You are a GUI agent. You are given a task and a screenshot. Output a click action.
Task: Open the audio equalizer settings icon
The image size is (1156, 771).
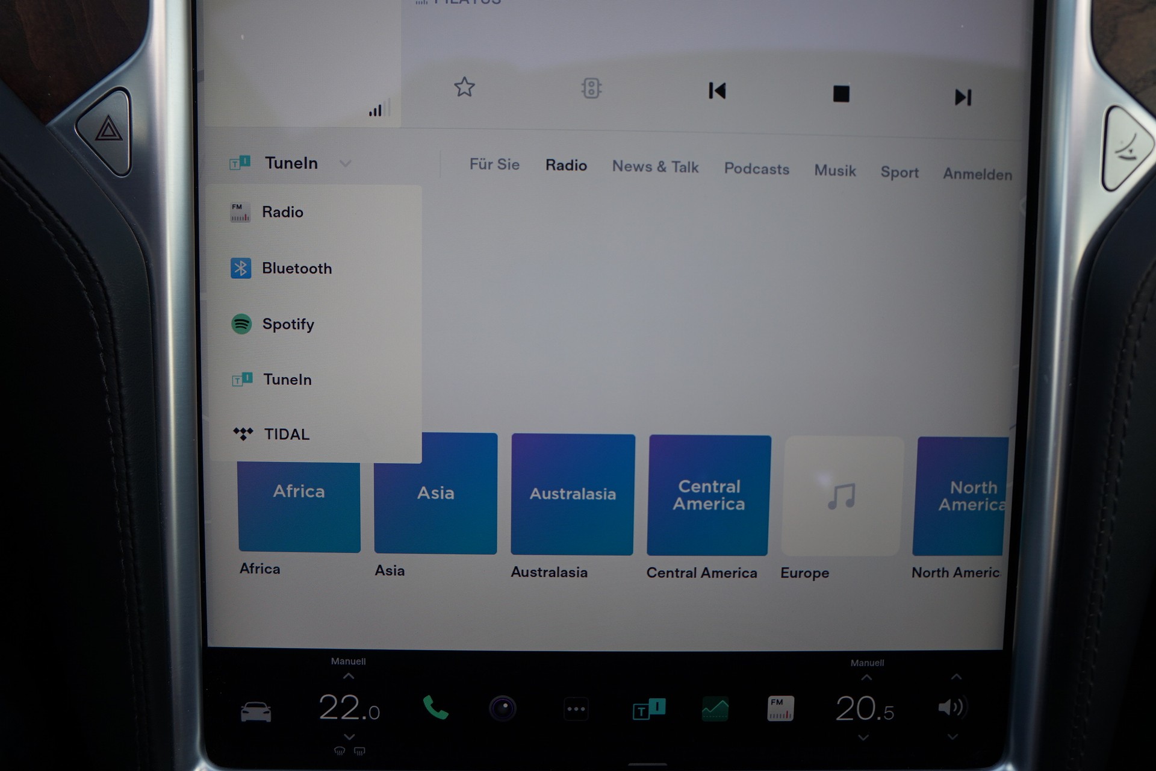(x=591, y=88)
